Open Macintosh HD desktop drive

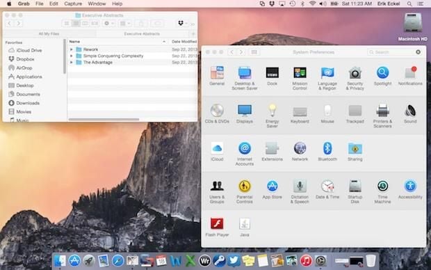point(413,27)
